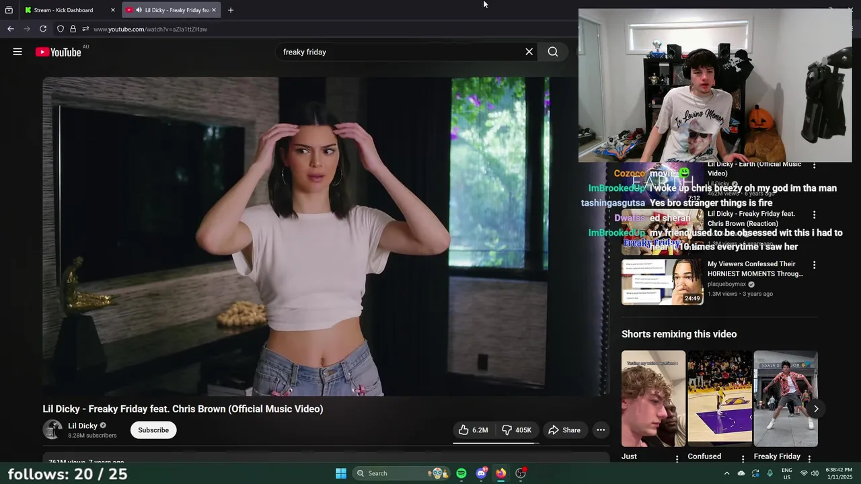
Task: Open the OBS Studio taskbar icon
Action: click(521, 473)
